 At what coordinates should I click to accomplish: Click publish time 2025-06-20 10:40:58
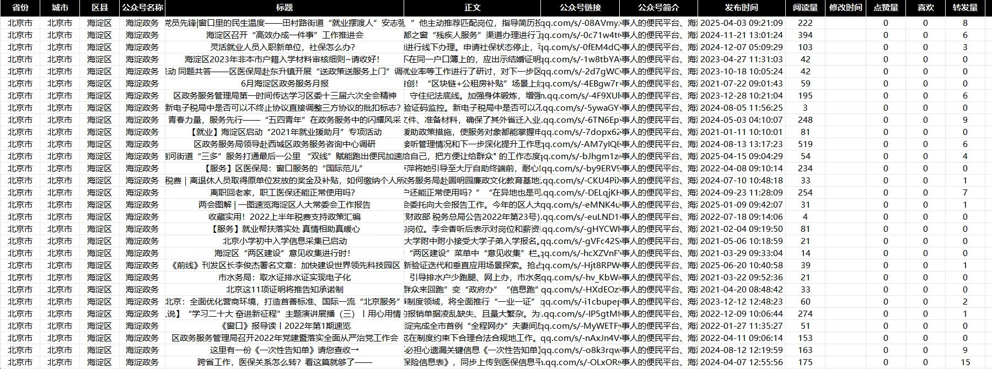(742, 265)
